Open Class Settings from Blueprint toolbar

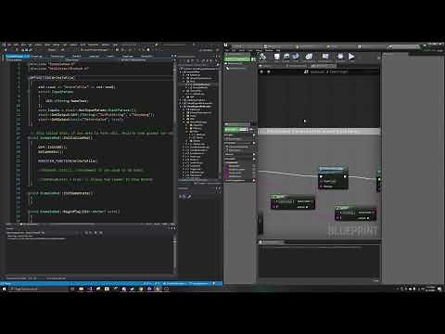pos(309,58)
